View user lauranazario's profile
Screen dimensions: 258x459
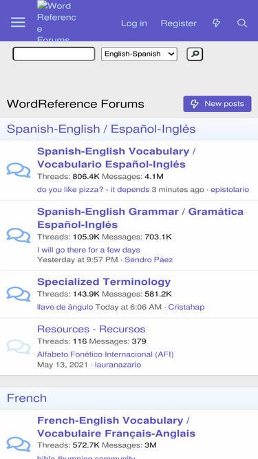tap(118, 365)
